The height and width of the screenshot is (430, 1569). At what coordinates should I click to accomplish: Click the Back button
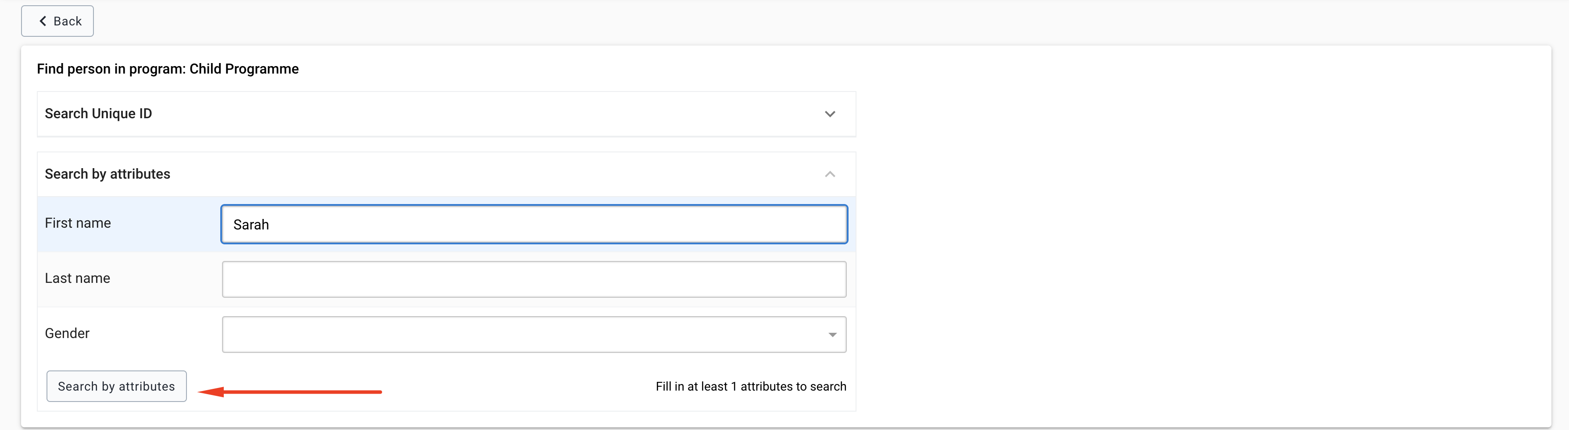pyautogui.click(x=57, y=21)
